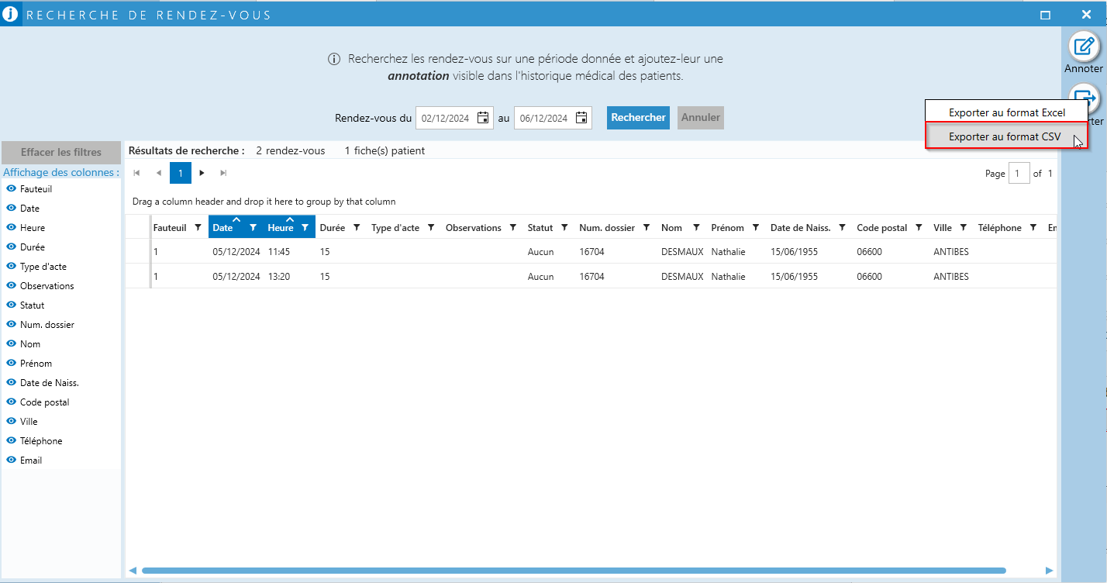Viewport: 1107px width, 583px height.
Task: Select the 11:45 appointment time cell
Action: [x=279, y=252]
